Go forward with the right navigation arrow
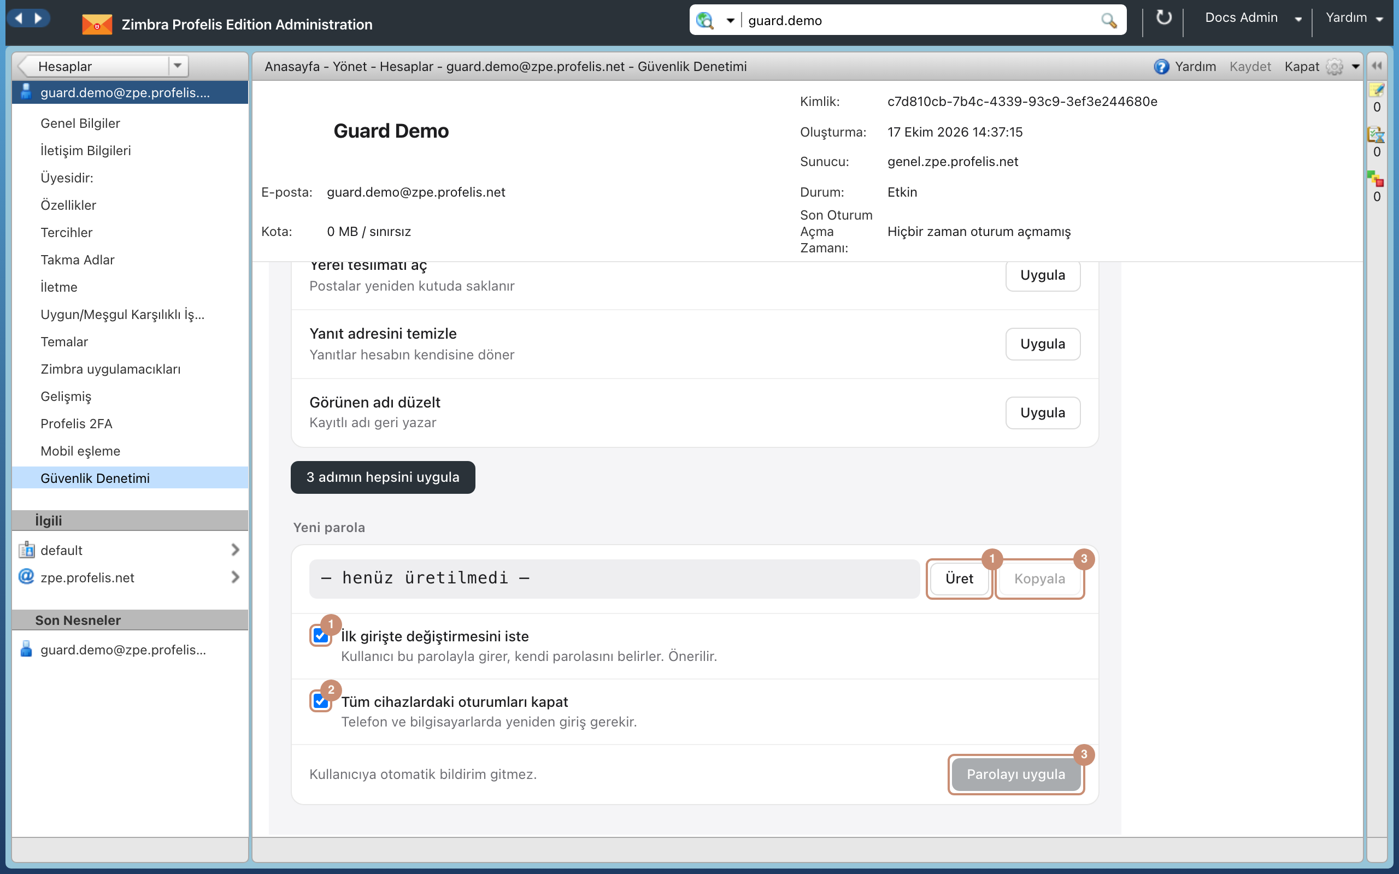1399x874 pixels. tap(38, 19)
